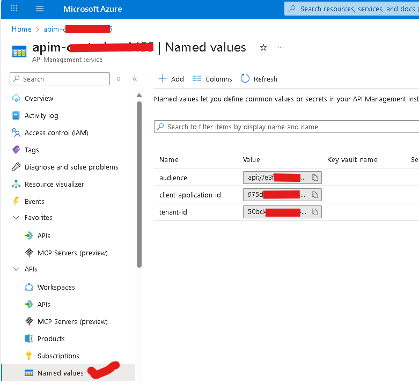Open Activity log in the sidebar
The image size is (419, 383).
(x=41, y=115)
